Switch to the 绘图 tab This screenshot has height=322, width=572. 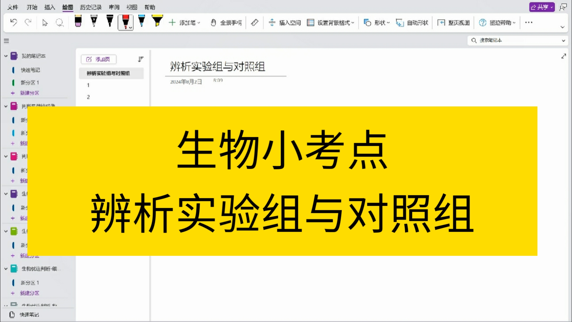pyautogui.click(x=68, y=7)
